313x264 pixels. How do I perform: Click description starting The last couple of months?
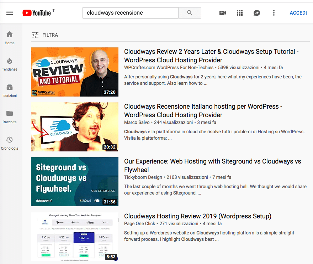point(215,190)
